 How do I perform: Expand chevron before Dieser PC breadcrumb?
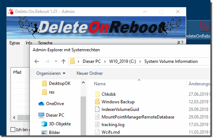(x=78, y=61)
